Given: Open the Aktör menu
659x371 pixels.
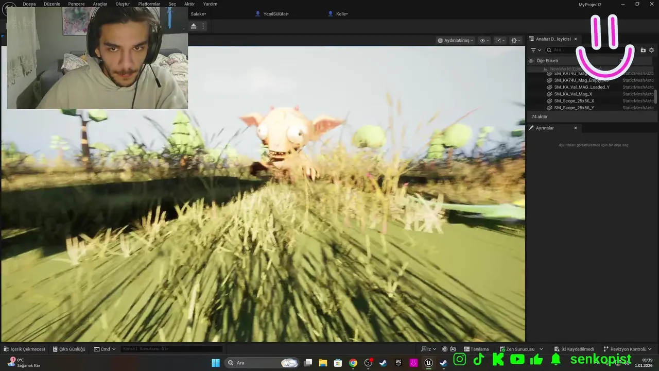Looking at the screenshot, I should coord(189,4).
